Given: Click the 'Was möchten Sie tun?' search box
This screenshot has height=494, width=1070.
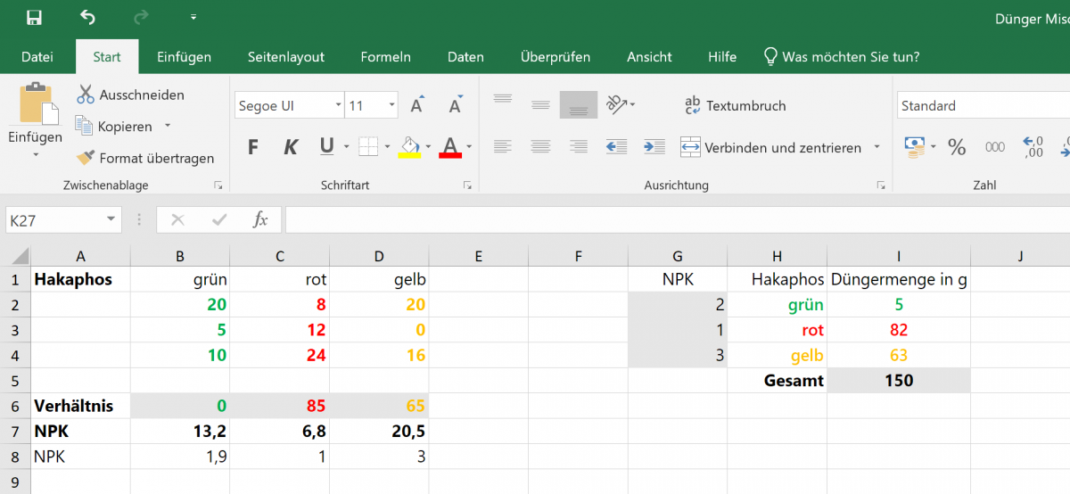Looking at the screenshot, I should pos(842,56).
